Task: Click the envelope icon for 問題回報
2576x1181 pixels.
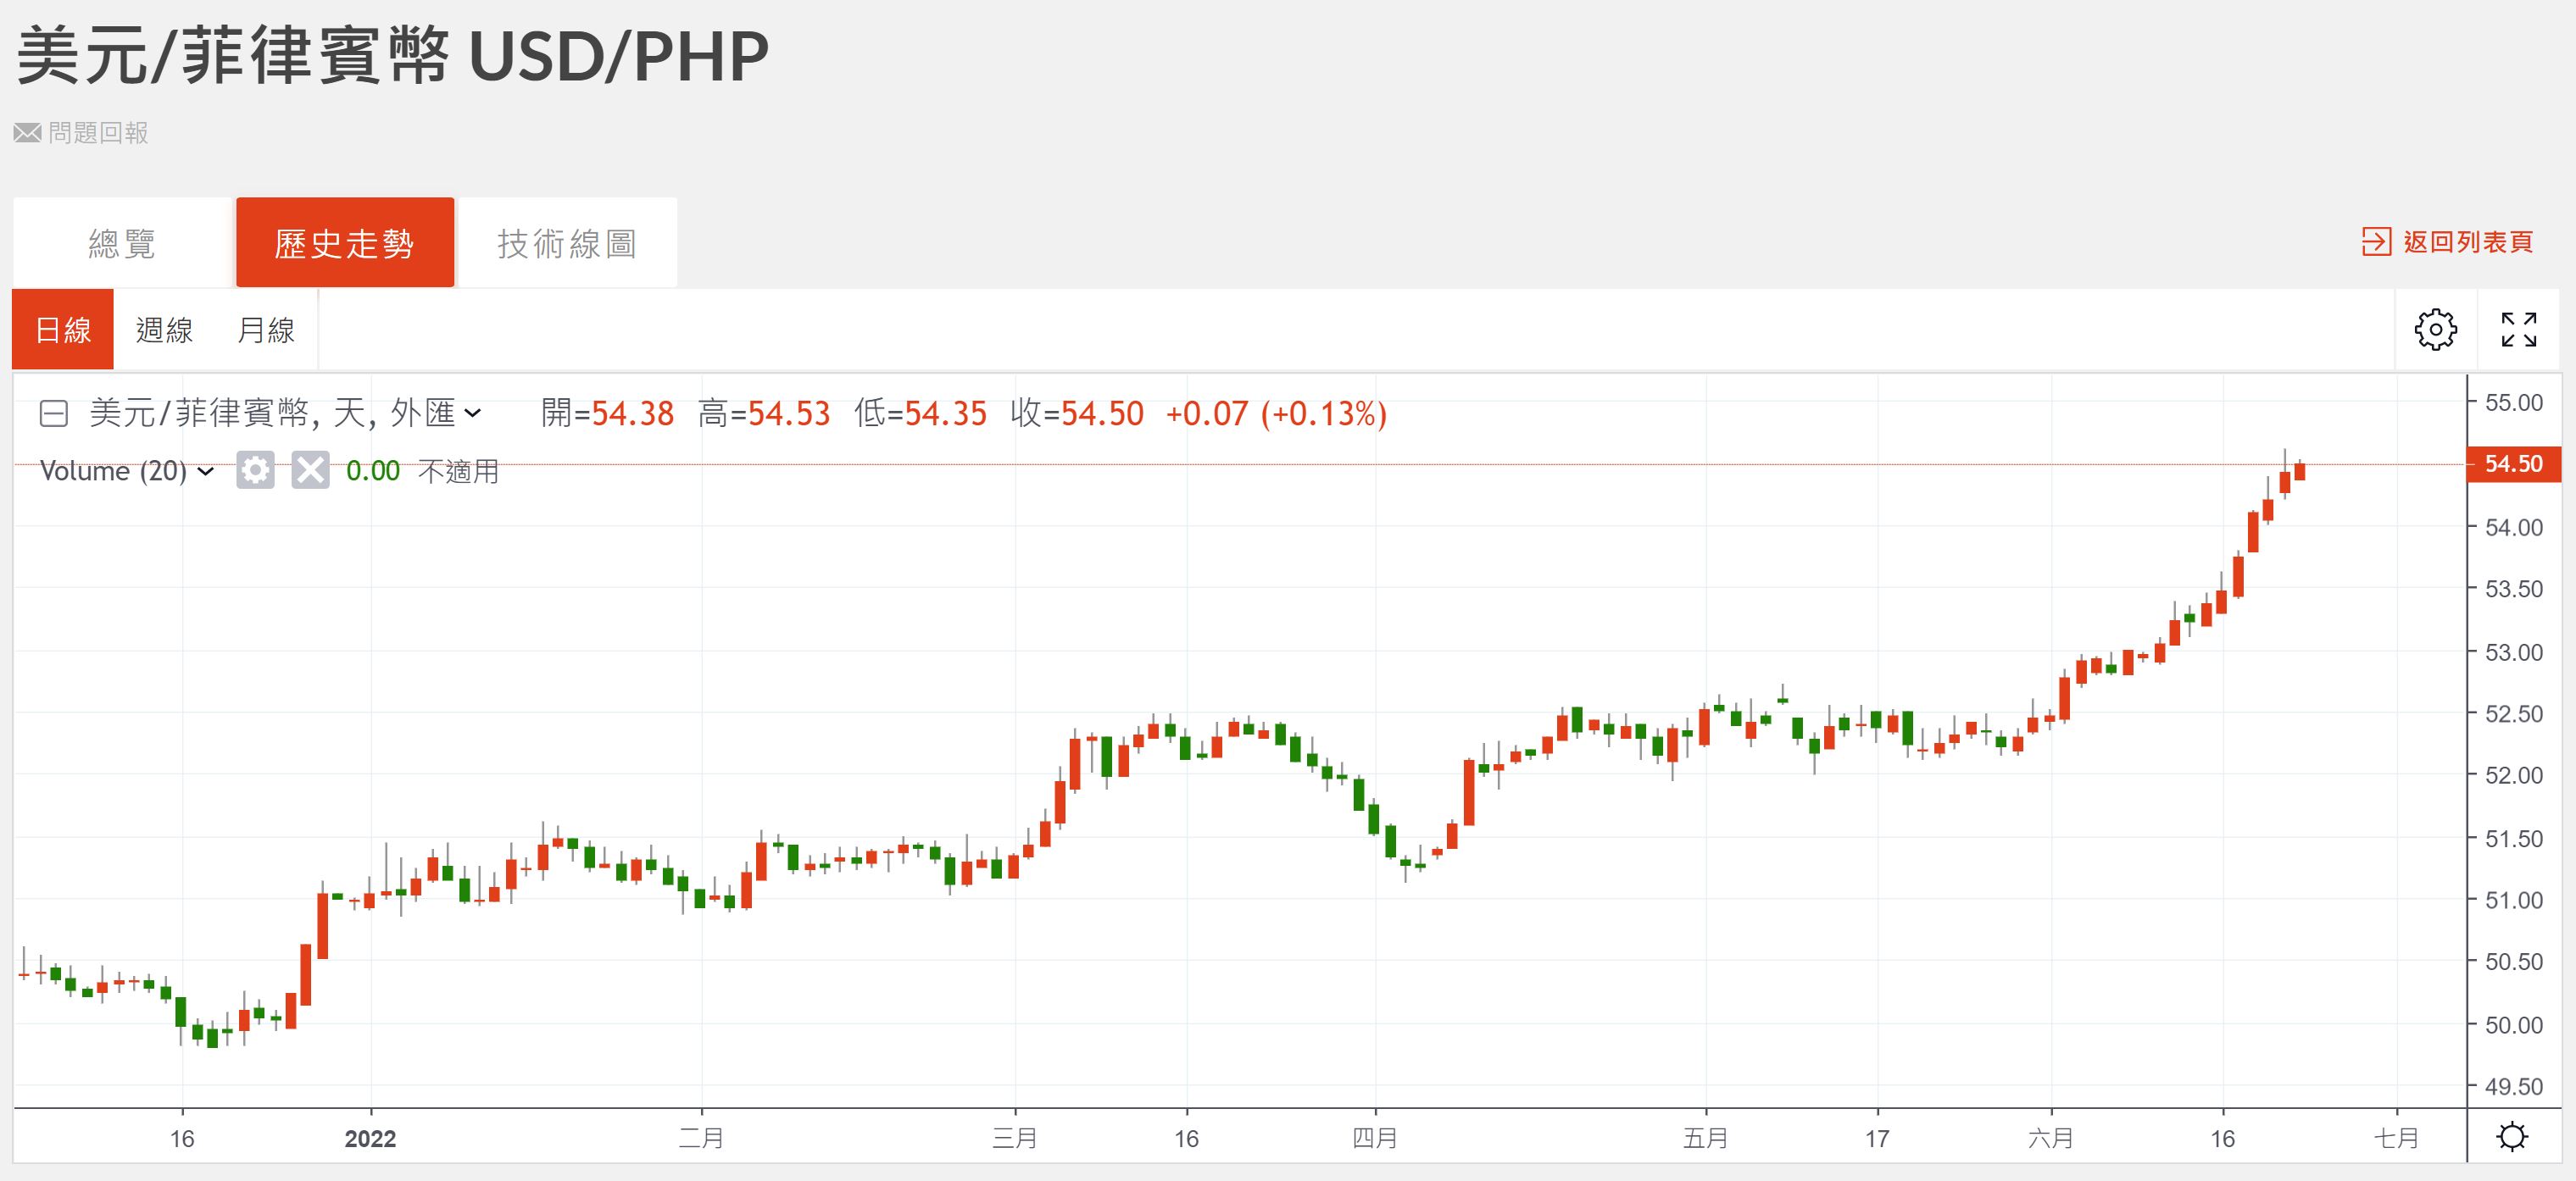Action: [x=27, y=133]
